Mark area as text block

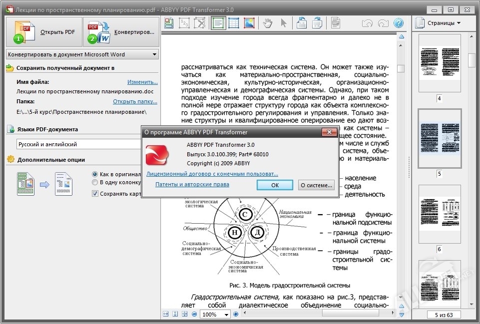pos(218,22)
